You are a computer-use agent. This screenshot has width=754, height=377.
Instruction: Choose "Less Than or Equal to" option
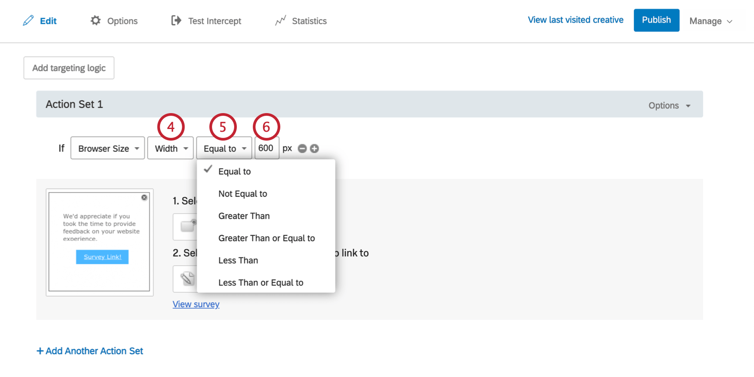pyautogui.click(x=261, y=283)
